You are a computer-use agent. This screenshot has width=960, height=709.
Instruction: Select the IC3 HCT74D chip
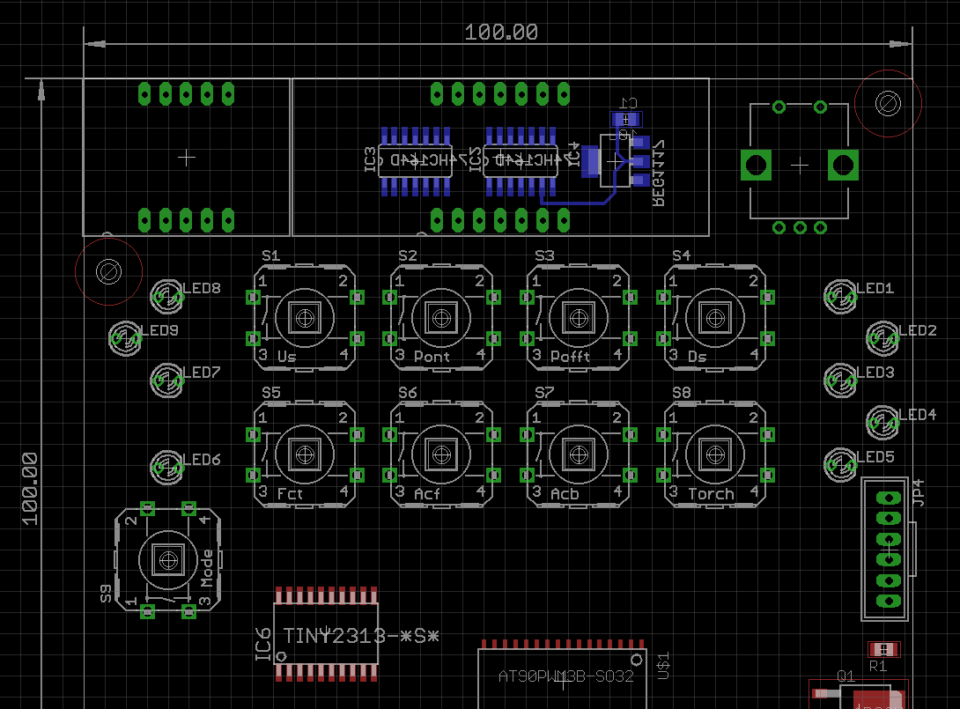416,160
